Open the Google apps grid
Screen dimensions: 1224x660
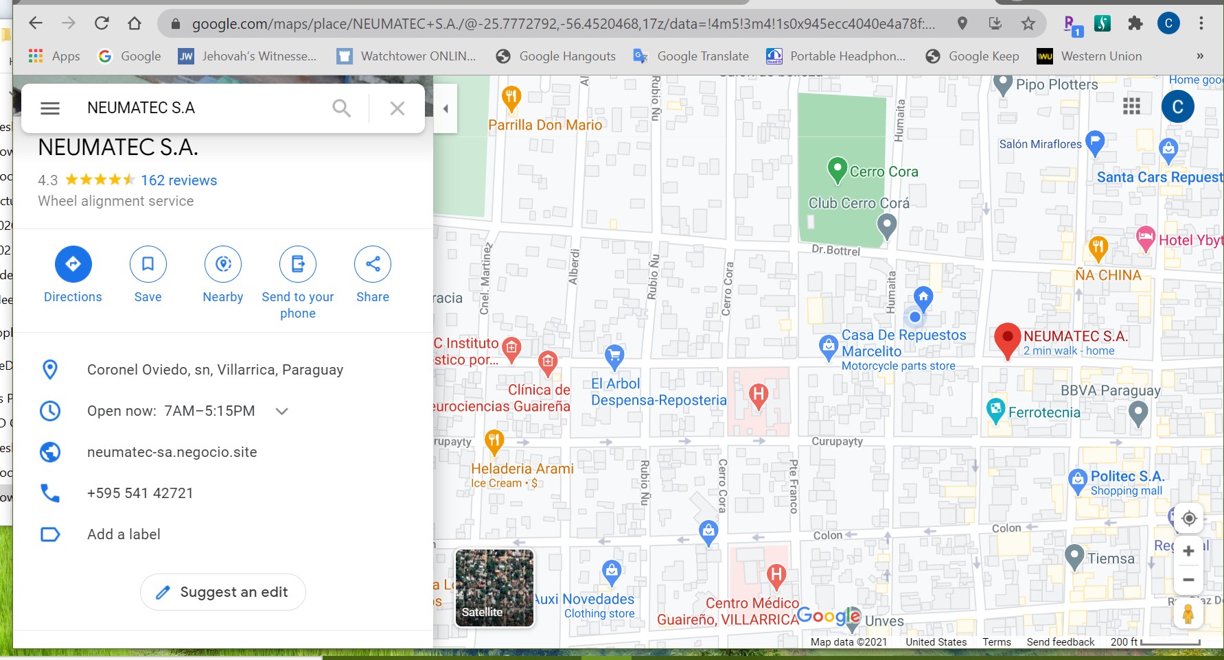tap(1131, 106)
